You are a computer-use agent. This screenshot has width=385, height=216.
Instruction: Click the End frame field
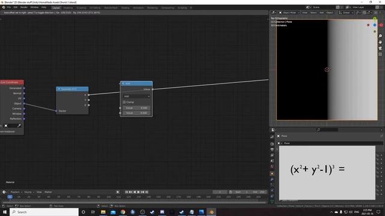click(259, 192)
